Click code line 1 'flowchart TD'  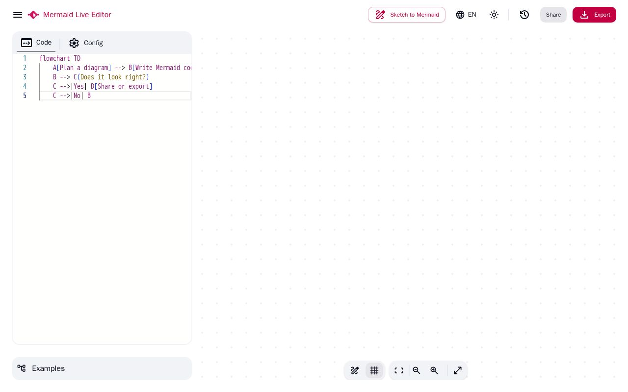coord(60,58)
